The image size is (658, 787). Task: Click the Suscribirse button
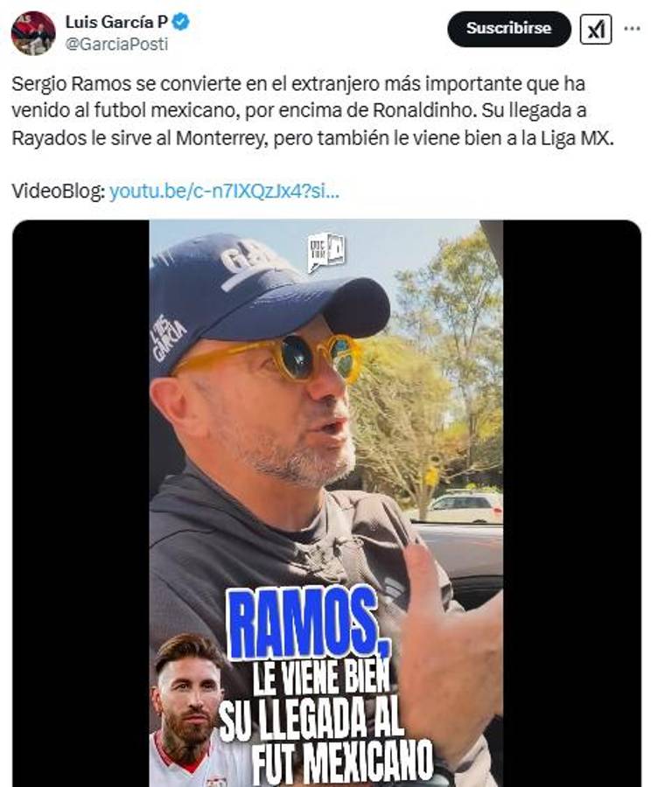point(509,29)
